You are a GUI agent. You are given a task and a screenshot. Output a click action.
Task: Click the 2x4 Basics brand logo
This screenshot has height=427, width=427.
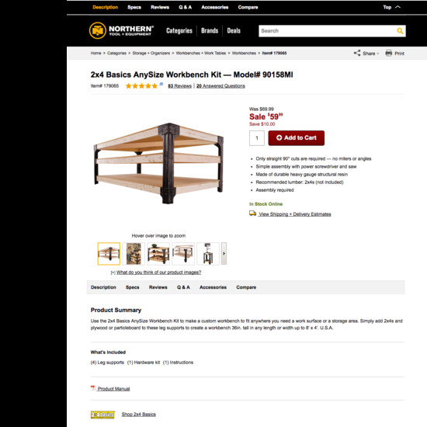(x=102, y=415)
